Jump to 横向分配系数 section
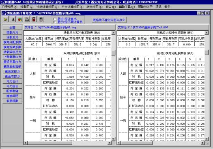 (x=12, y=42)
